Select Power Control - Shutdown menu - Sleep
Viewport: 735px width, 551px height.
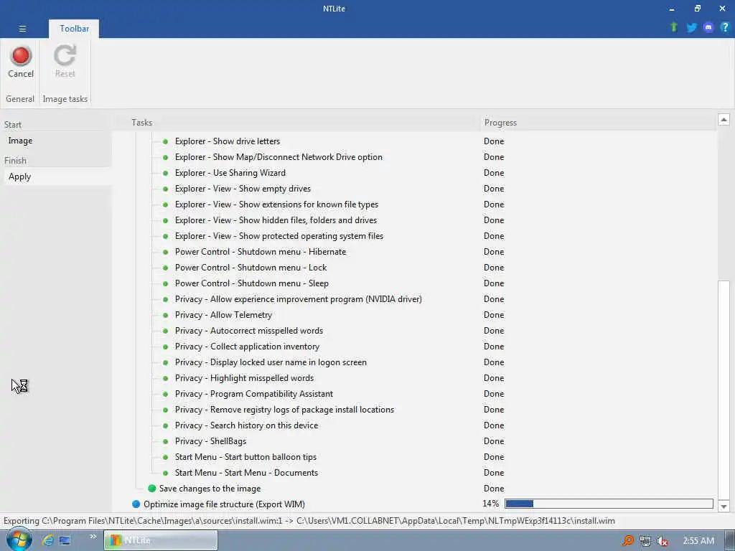point(252,283)
